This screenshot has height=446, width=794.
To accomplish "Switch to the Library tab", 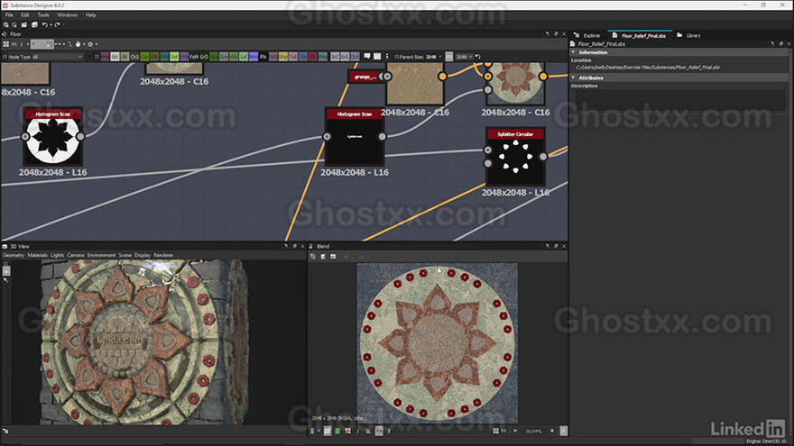I will point(693,35).
